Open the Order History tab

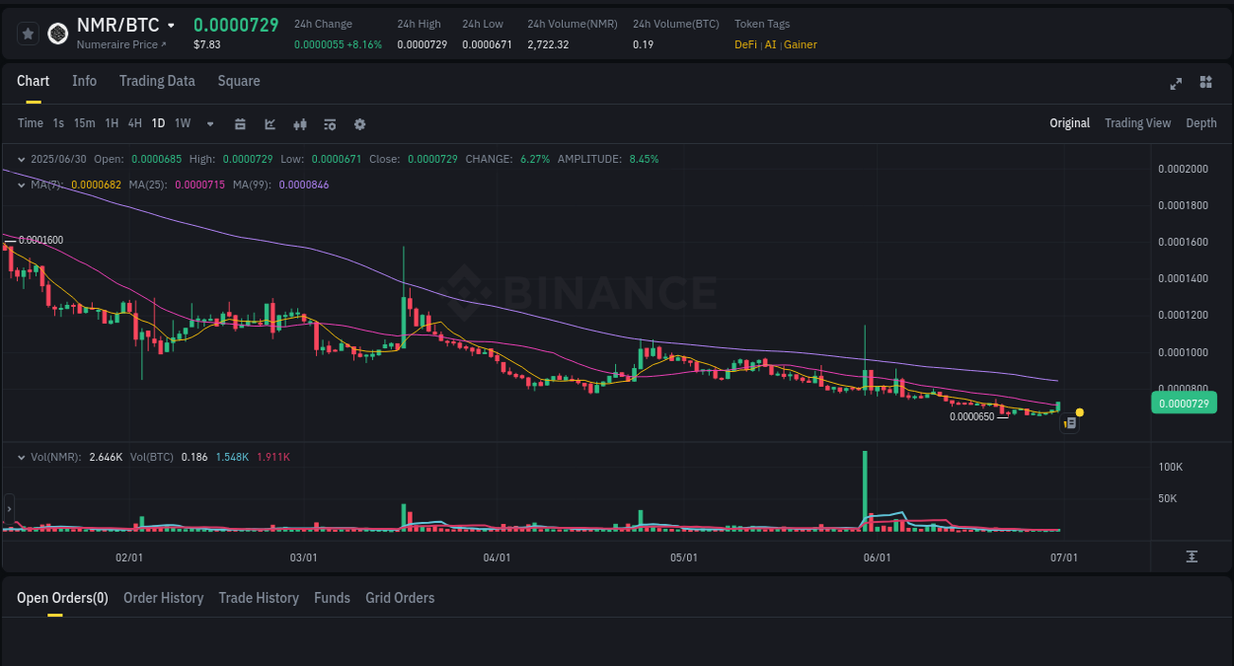click(x=163, y=598)
